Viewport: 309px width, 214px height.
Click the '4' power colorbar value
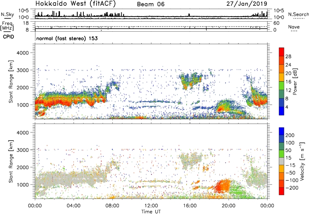(287, 107)
